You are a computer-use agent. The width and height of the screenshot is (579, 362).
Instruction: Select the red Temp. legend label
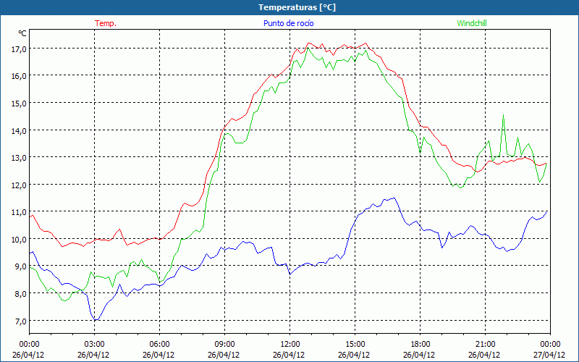pos(106,23)
